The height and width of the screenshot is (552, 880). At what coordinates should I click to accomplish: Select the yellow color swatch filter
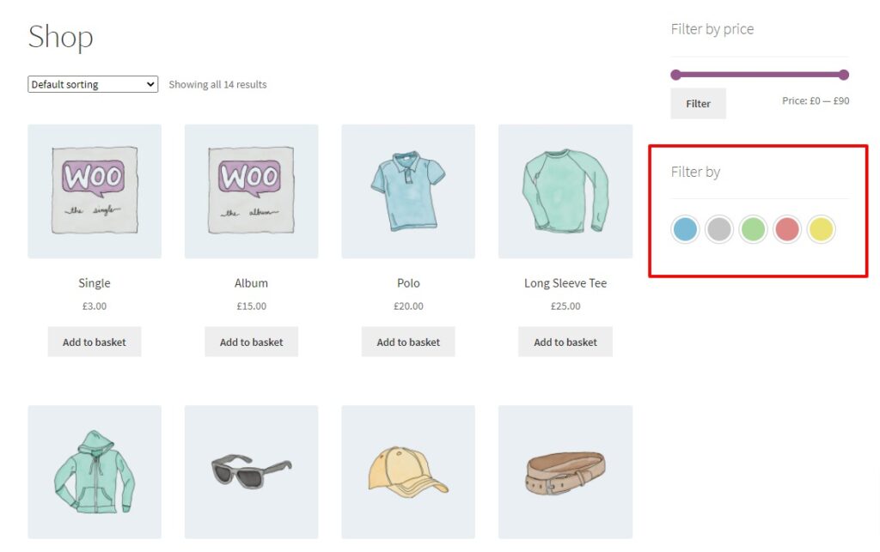(x=821, y=229)
